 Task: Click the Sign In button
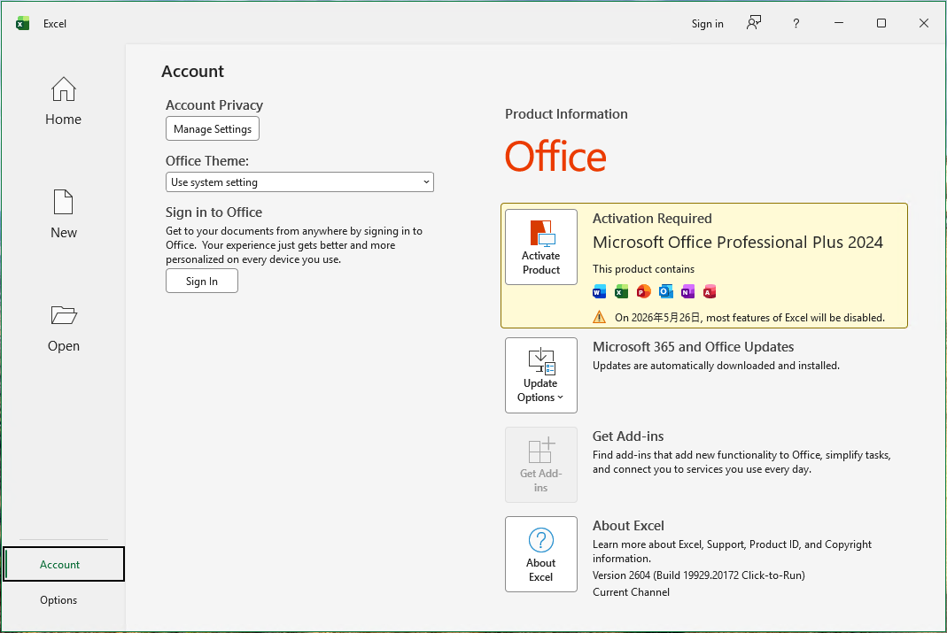[x=202, y=282]
